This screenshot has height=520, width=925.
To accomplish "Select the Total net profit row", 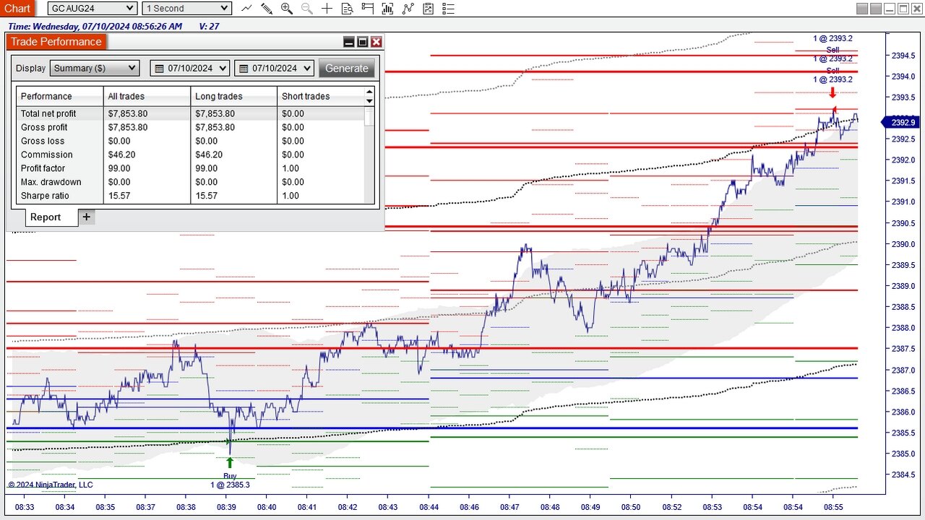I will click(x=190, y=113).
